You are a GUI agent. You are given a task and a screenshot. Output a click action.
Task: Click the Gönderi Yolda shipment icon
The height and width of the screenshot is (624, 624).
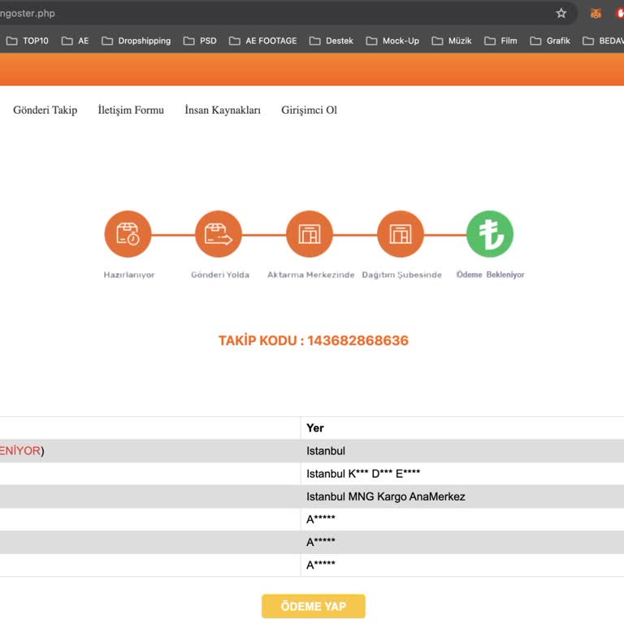219,234
